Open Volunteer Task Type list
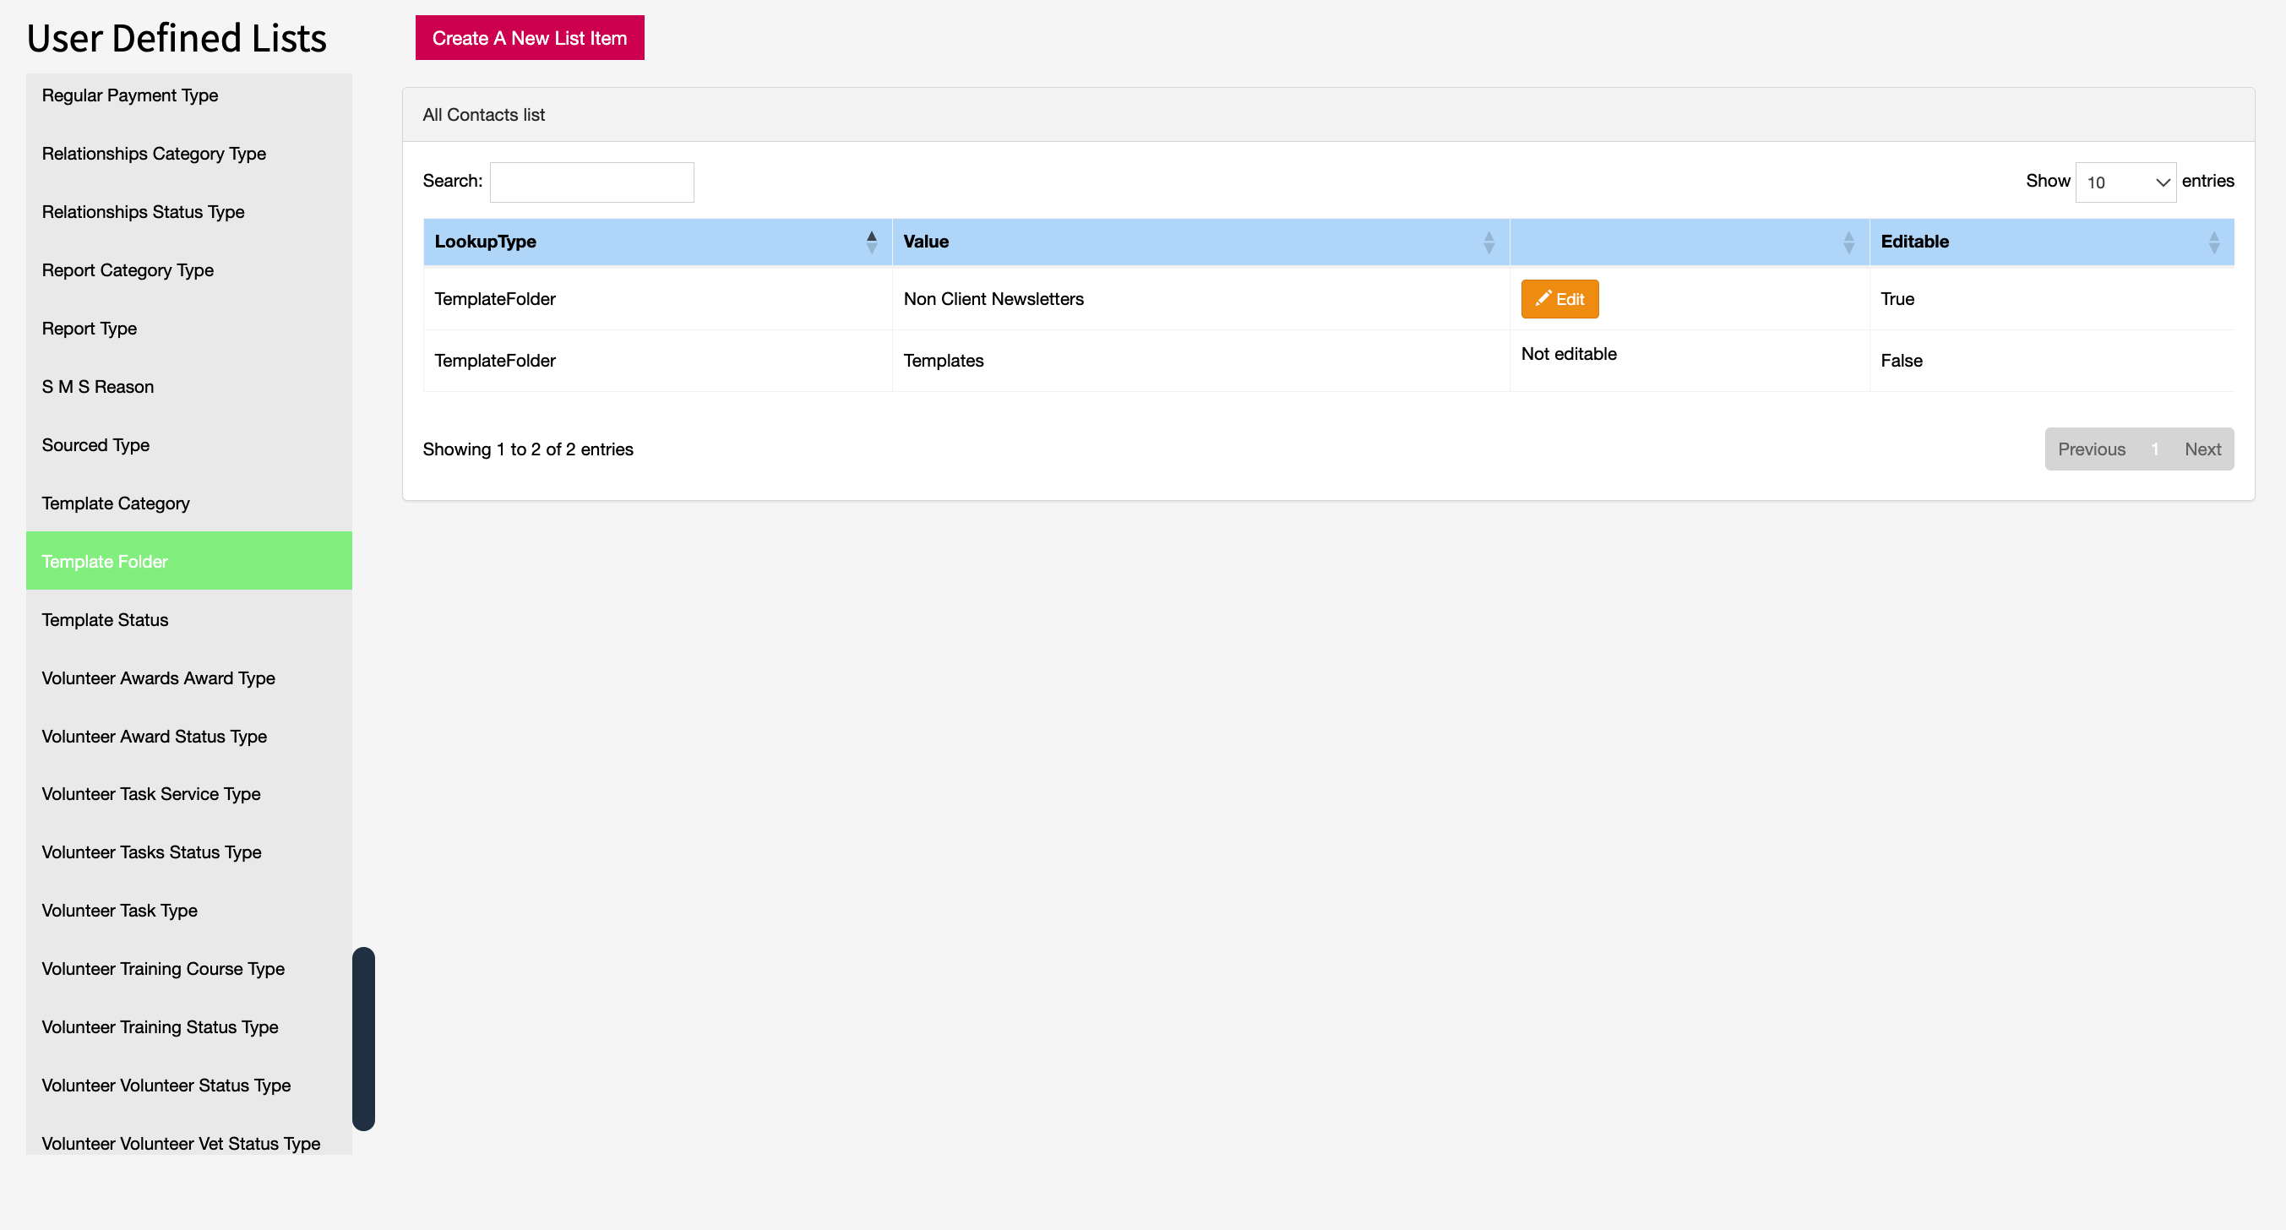The width and height of the screenshot is (2286, 1230). [x=189, y=911]
